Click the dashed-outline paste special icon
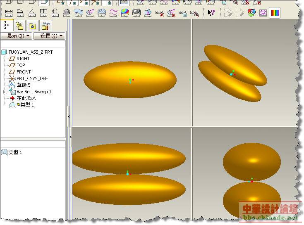Viewport: 304px width, 225px height. pyautogui.click(x=240, y=13)
